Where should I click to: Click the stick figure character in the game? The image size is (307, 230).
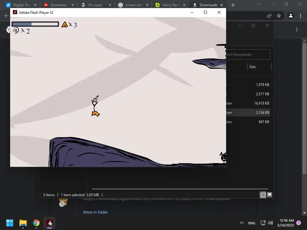[x=95, y=106]
